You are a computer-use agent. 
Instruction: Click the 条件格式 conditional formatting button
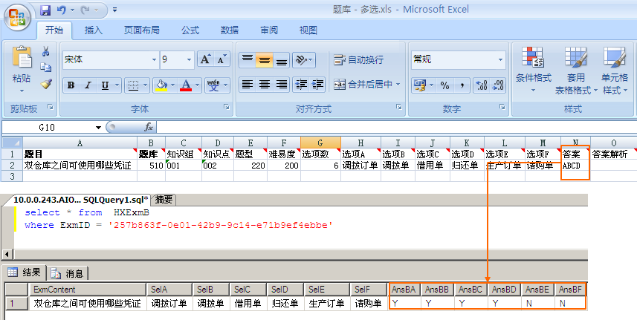click(x=533, y=67)
